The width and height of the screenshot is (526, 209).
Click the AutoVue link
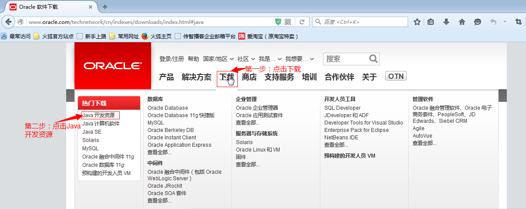coord(422,136)
